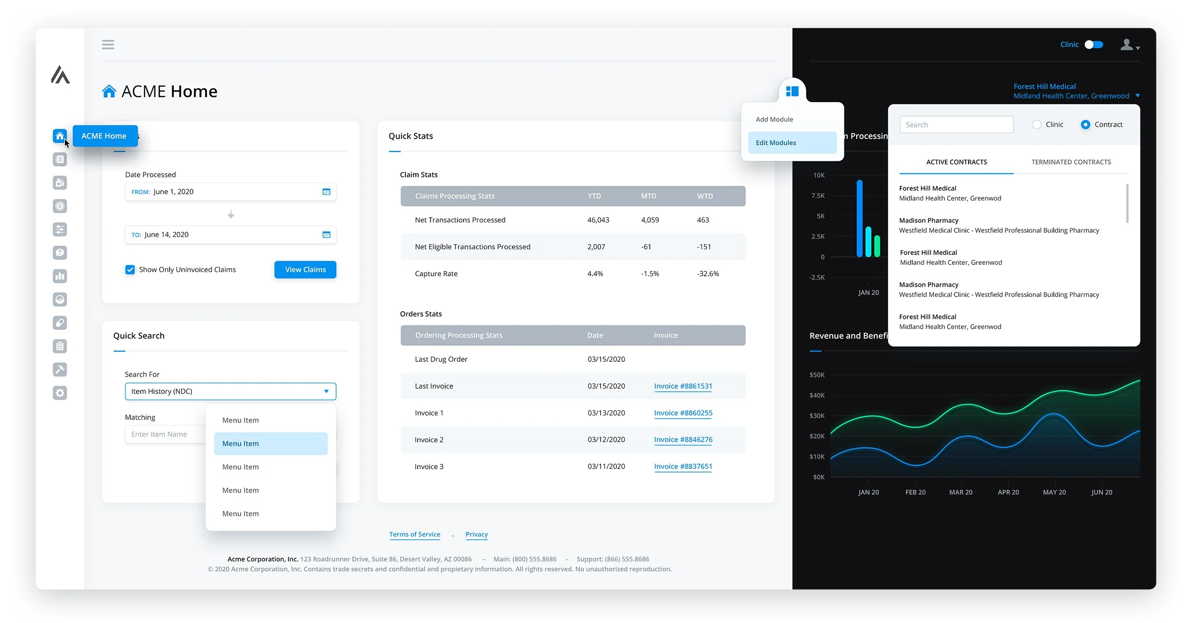Switch to Terminated Contracts tab
The width and height of the screenshot is (1184, 623).
1071,162
